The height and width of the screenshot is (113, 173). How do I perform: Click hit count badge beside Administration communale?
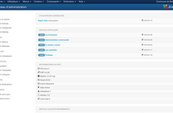(41, 40)
